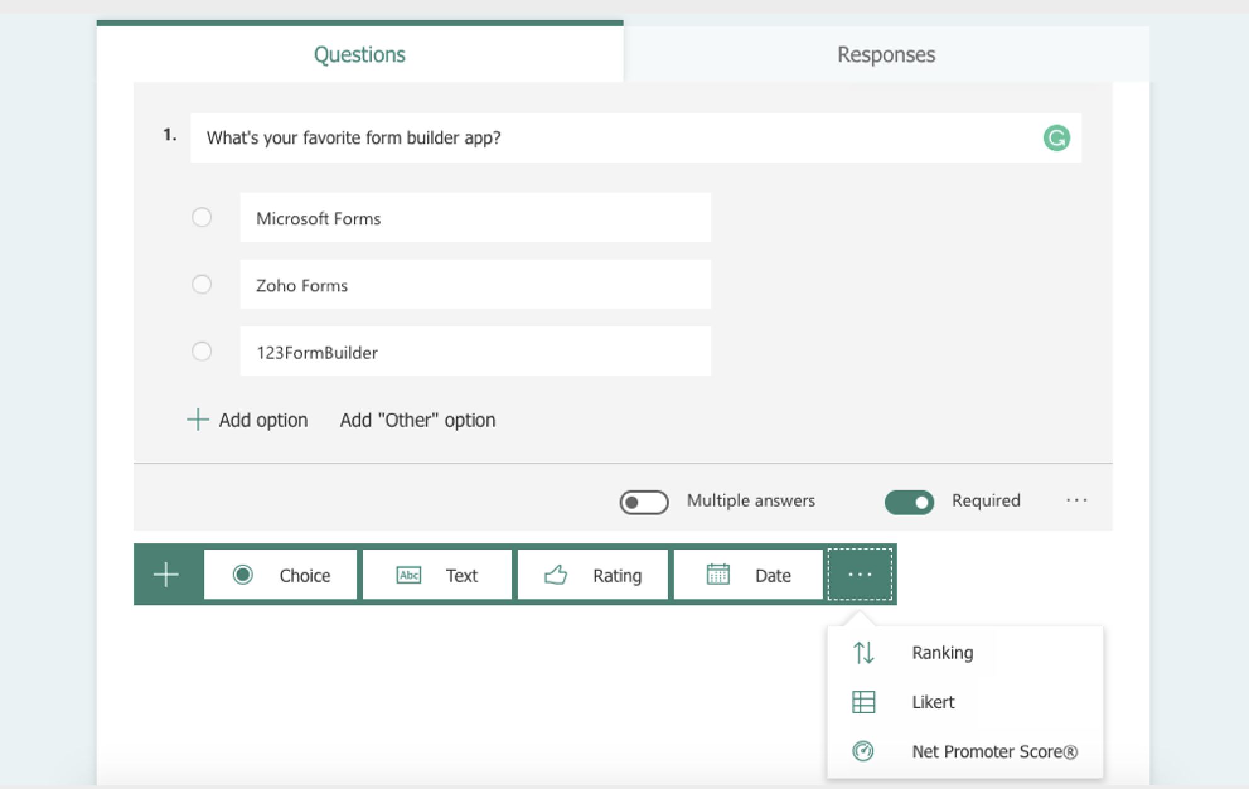Click the green Grammarly icon in the question field
The width and height of the screenshot is (1249, 789).
tap(1056, 138)
